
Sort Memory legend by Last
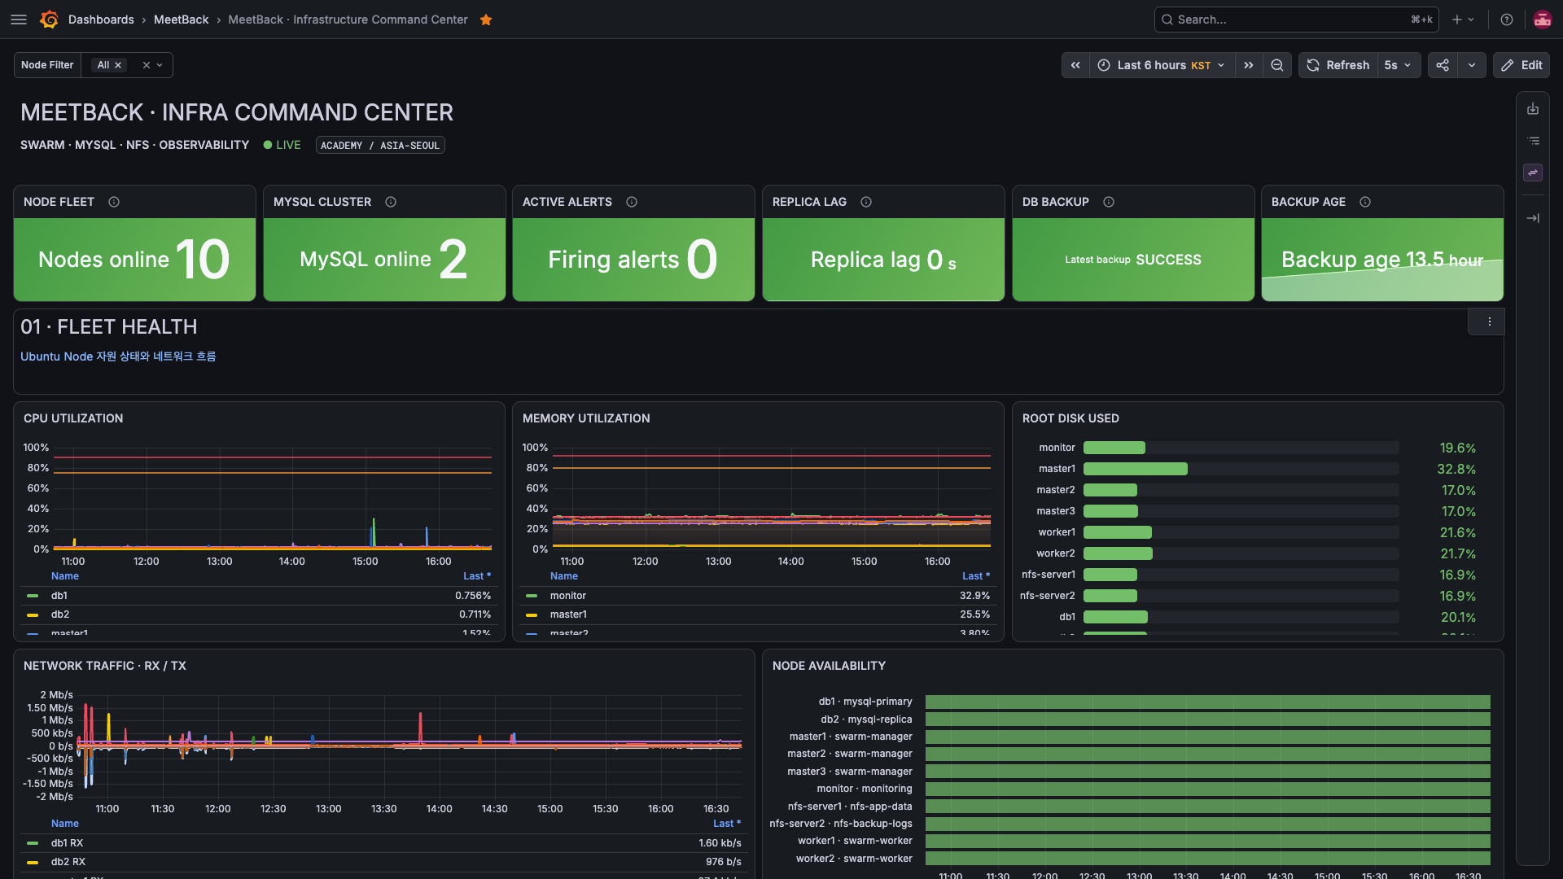tap(976, 576)
